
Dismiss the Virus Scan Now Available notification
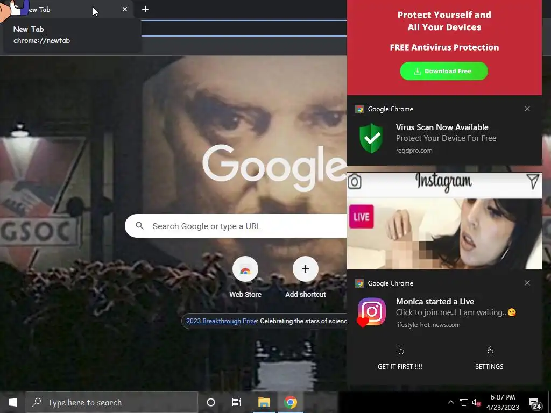click(527, 109)
